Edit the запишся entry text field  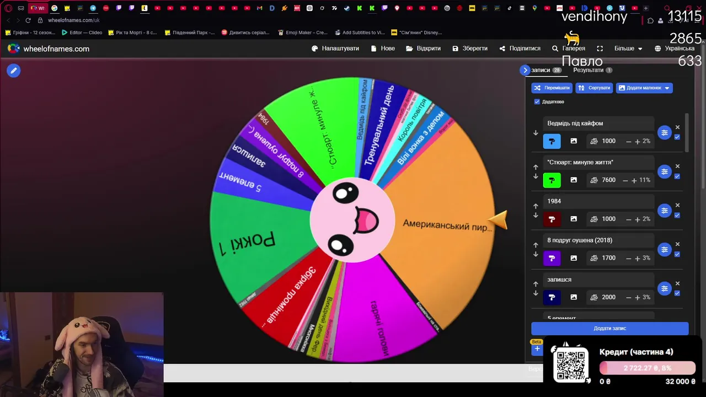coord(598,280)
